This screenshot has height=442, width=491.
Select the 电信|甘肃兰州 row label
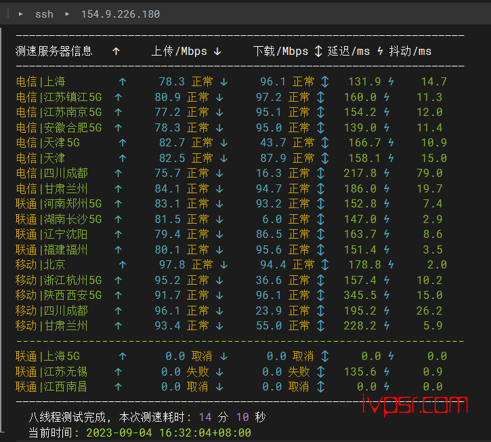[x=51, y=188]
